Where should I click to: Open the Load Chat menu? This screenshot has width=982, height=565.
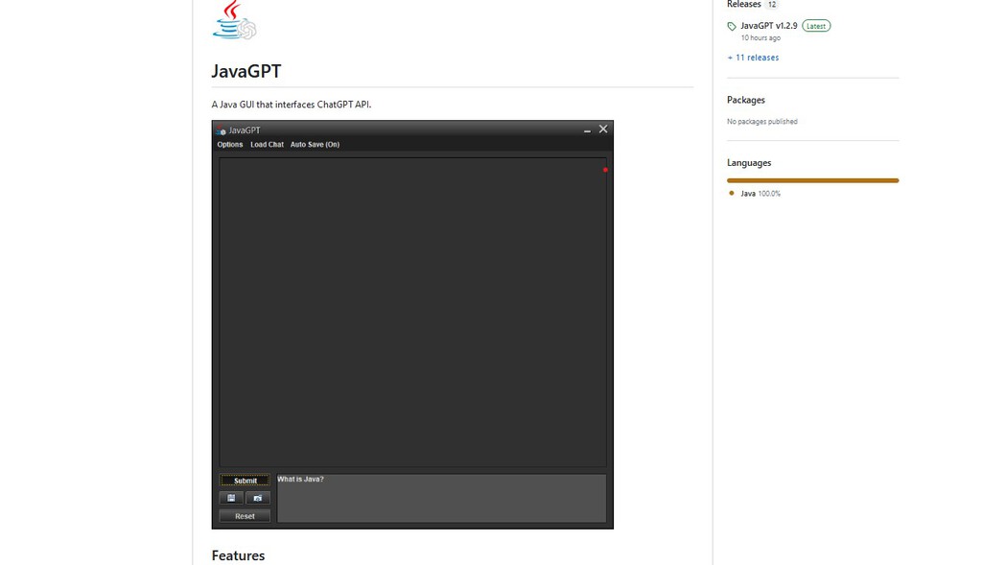267,144
